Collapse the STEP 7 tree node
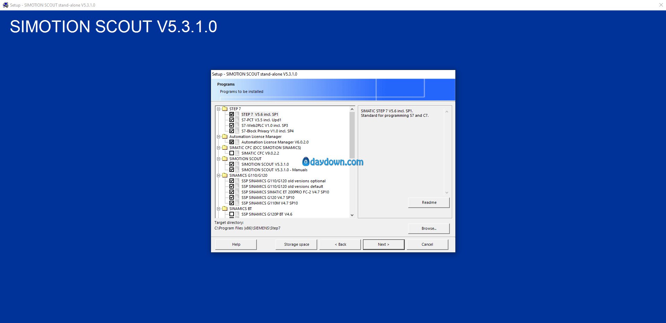This screenshot has width=666, height=323. 219,109
